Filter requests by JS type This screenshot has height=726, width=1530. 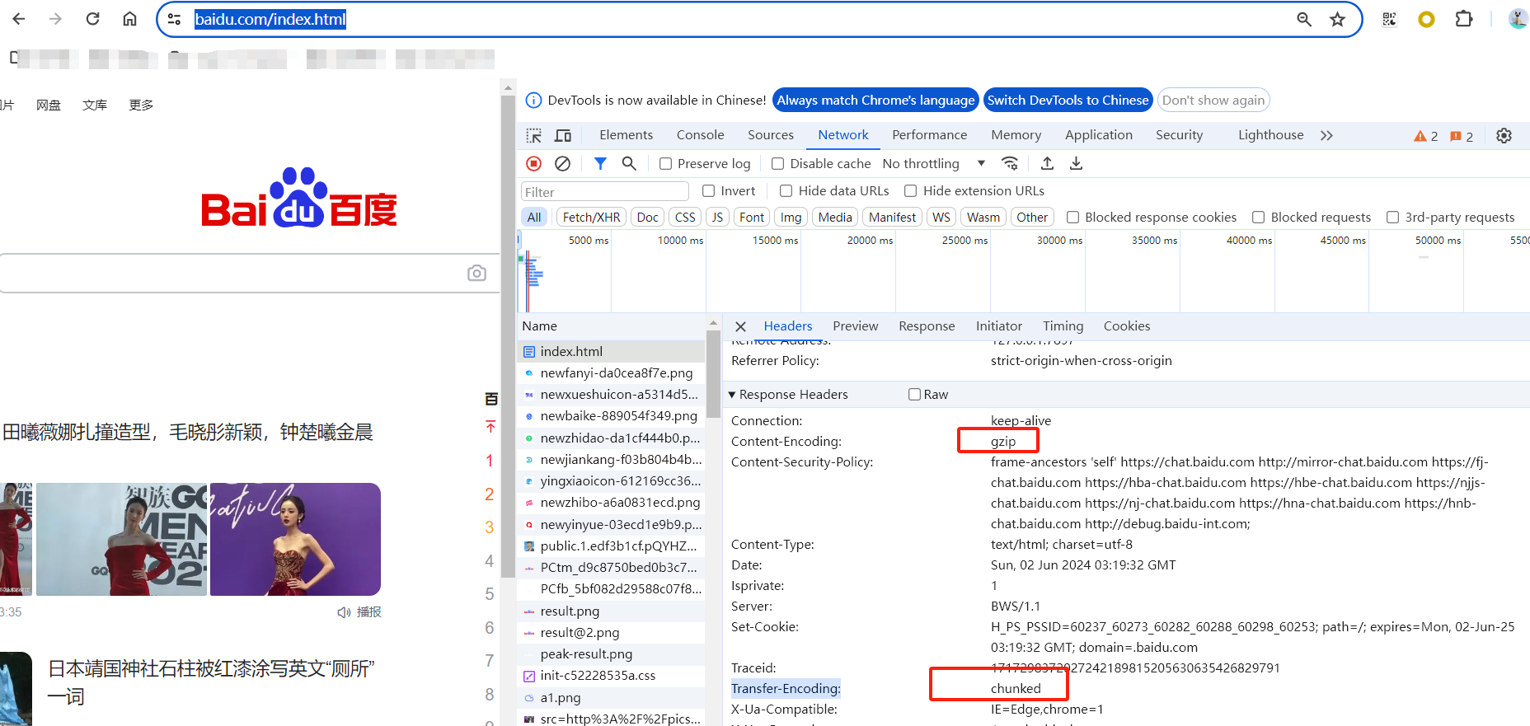717,218
